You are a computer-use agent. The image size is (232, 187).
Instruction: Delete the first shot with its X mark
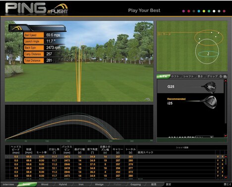(223, 157)
